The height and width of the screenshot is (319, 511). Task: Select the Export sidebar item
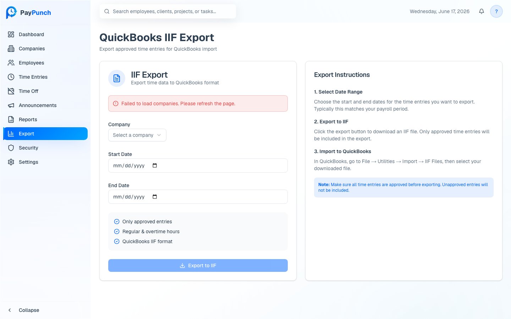(45, 134)
